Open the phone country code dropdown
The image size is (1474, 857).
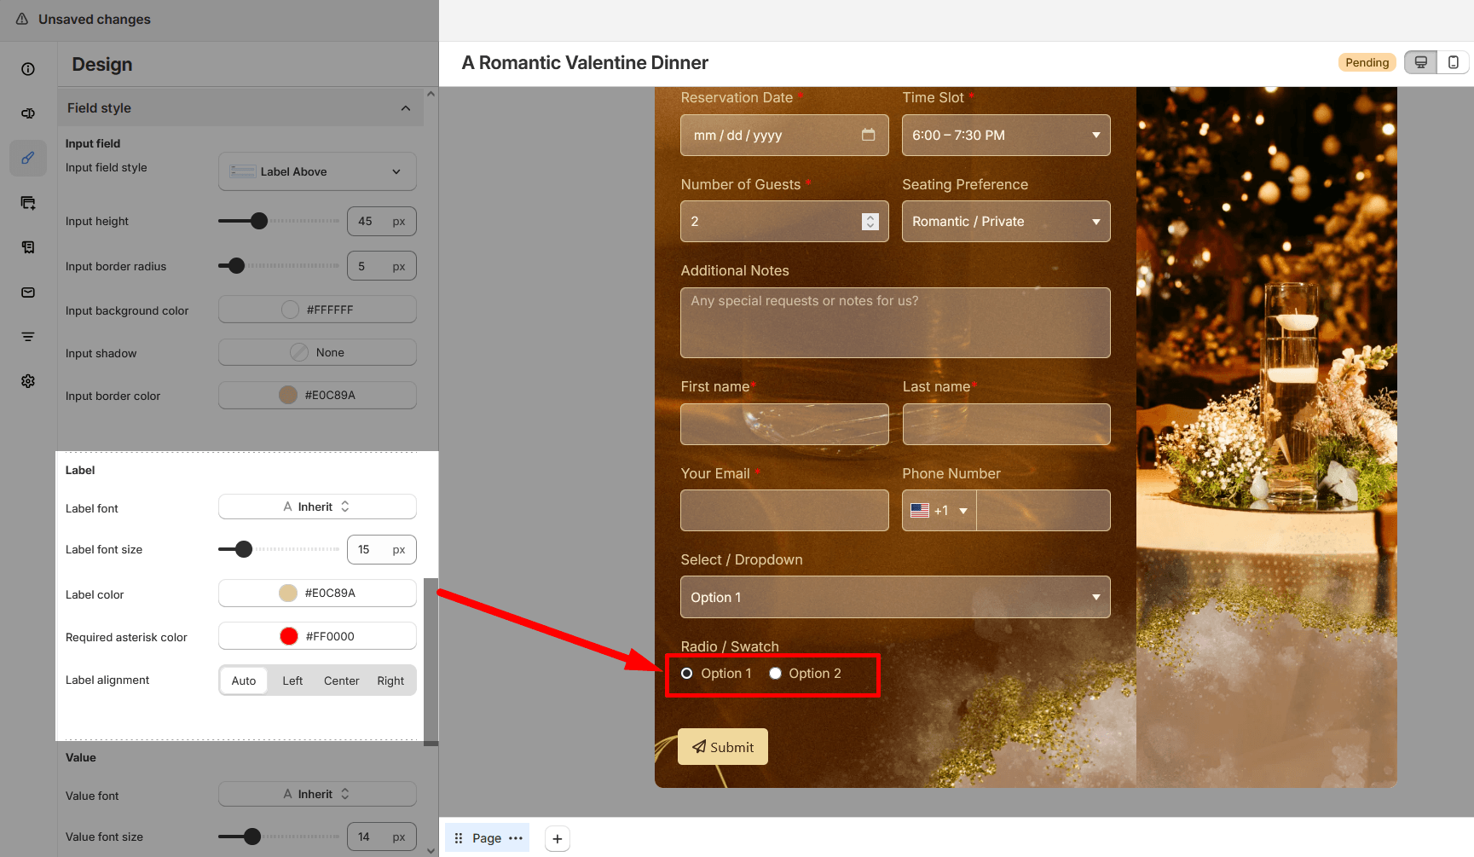click(x=939, y=511)
